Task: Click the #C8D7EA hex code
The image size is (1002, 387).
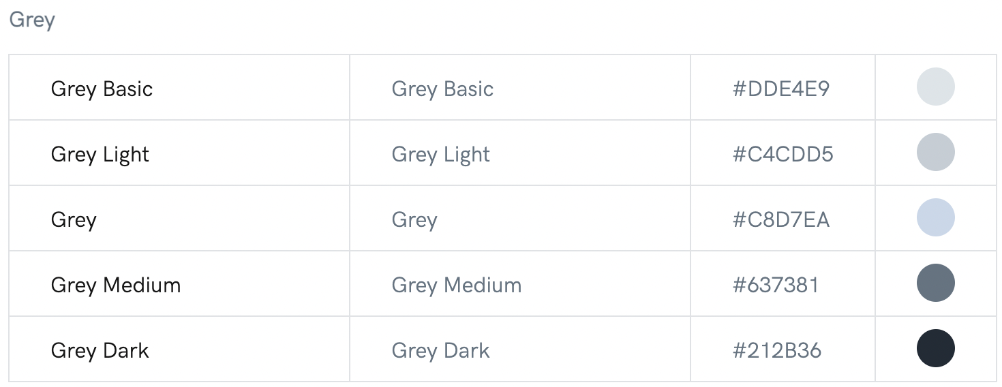Action: pos(781,219)
